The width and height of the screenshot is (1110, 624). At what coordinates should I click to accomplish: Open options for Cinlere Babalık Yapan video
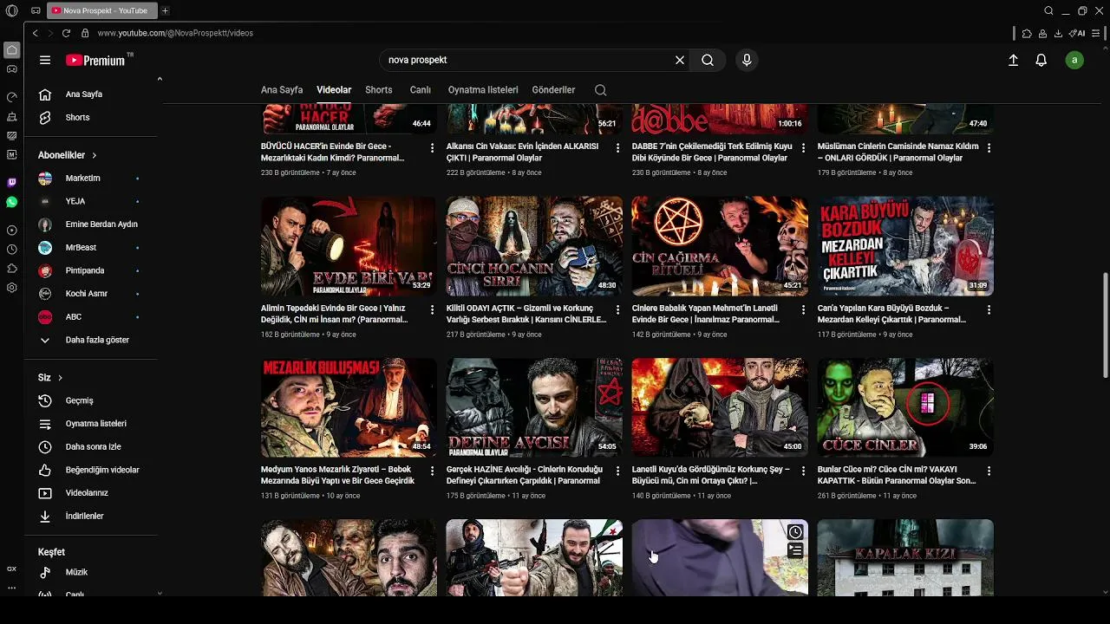(x=803, y=310)
